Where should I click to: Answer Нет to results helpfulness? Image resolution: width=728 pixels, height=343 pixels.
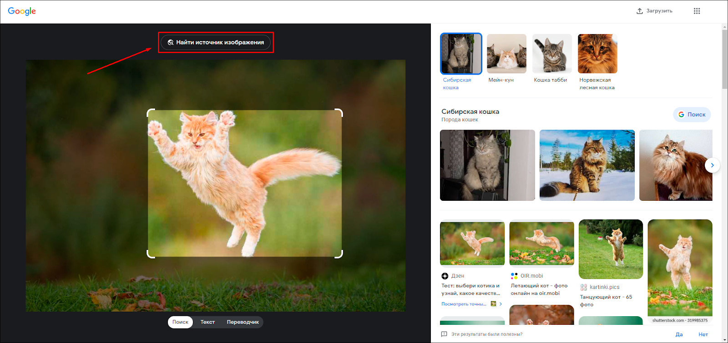point(703,334)
